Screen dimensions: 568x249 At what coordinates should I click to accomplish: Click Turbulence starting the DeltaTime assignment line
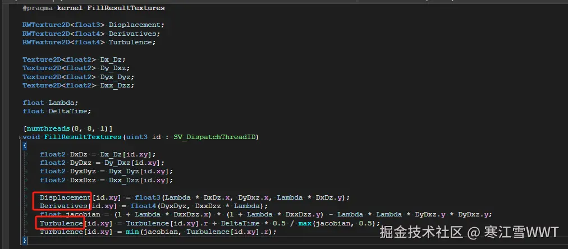click(61, 223)
